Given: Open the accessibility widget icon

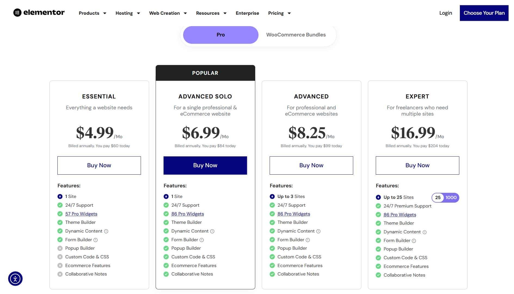Looking at the screenshot, I should point(15,279).
